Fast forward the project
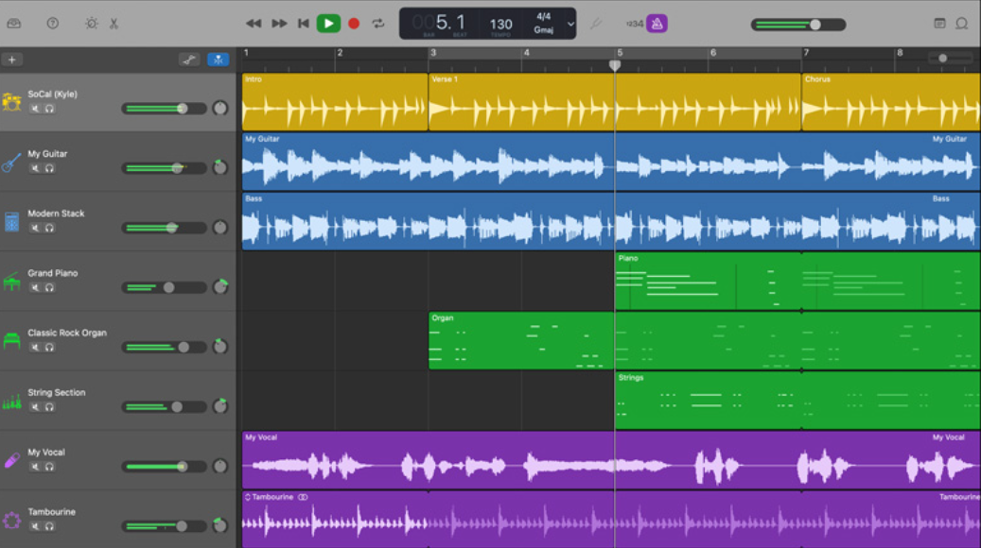Viewport: 981px width, 548px height. [x=279, y=24]
